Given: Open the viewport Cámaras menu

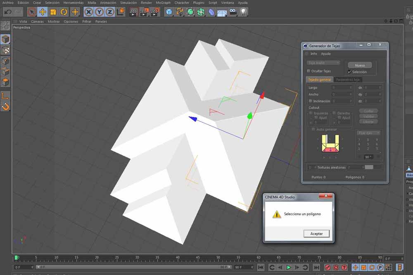Looking at the screenshot, I should [x=37, y=21].
